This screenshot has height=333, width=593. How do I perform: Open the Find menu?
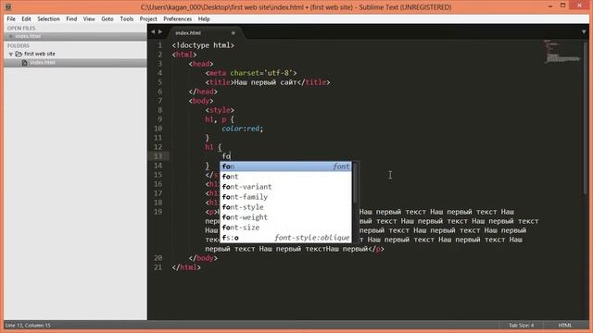pos(71,18)
